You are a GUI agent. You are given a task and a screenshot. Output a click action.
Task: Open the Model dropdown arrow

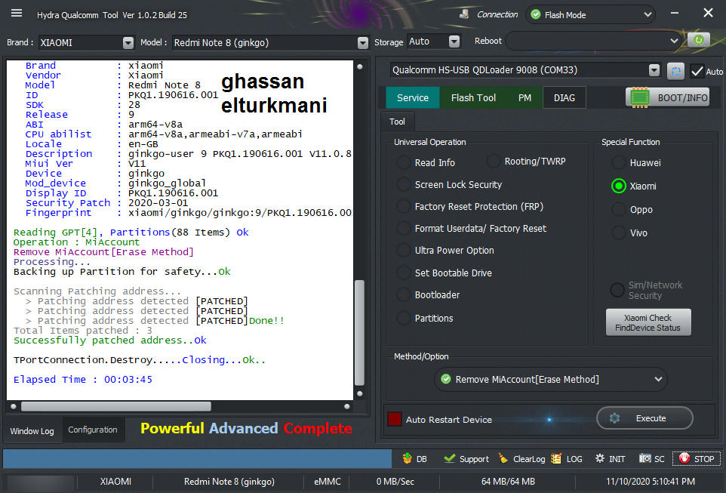[x=363, y=42]
